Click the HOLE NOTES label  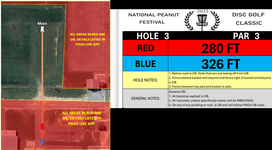[145, 80]
